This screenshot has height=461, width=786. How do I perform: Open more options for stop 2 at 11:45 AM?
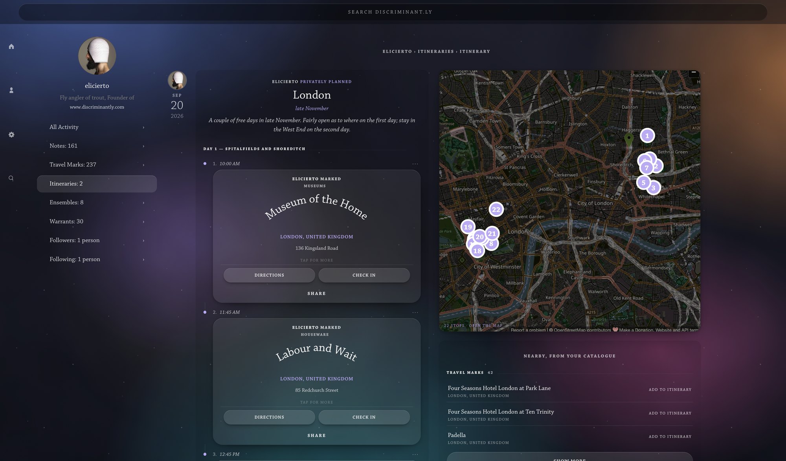415,313
